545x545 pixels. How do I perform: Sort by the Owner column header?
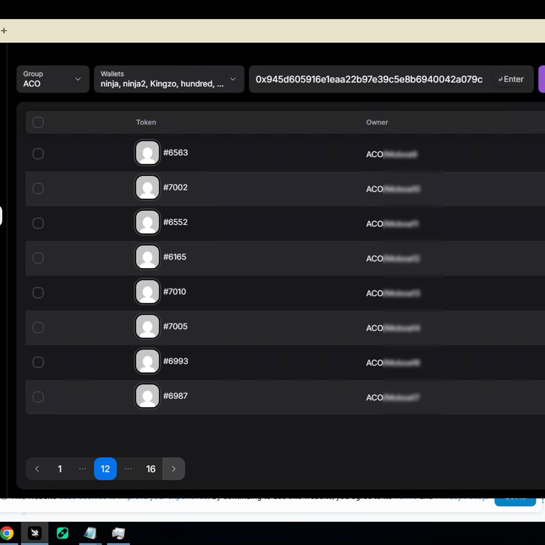click(377, 122)
